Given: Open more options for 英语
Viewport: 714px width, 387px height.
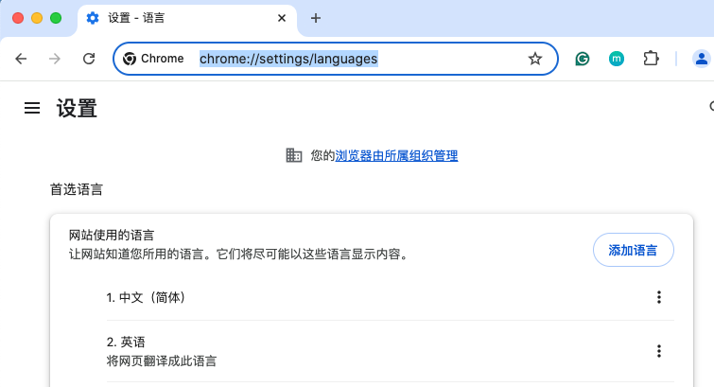Looking at the screenshot, I should point(659,351).
